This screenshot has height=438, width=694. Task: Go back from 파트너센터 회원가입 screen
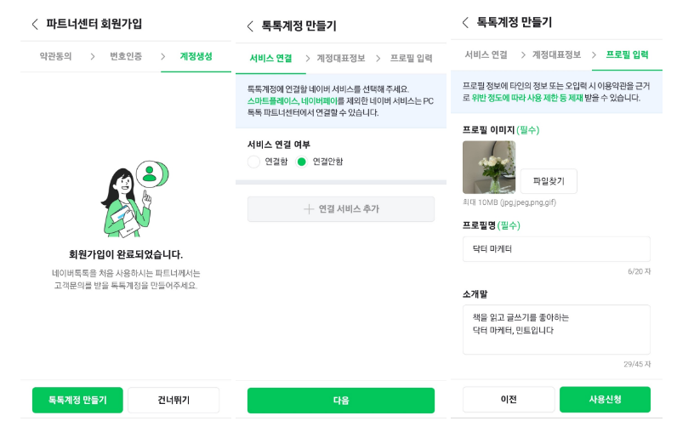click(35, 24)
